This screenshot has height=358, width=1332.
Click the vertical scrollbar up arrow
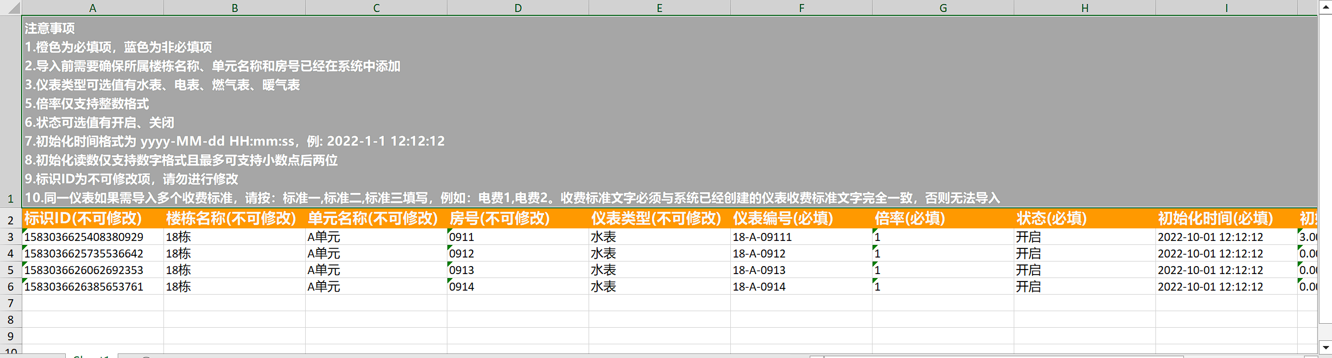coord(1325,7)
